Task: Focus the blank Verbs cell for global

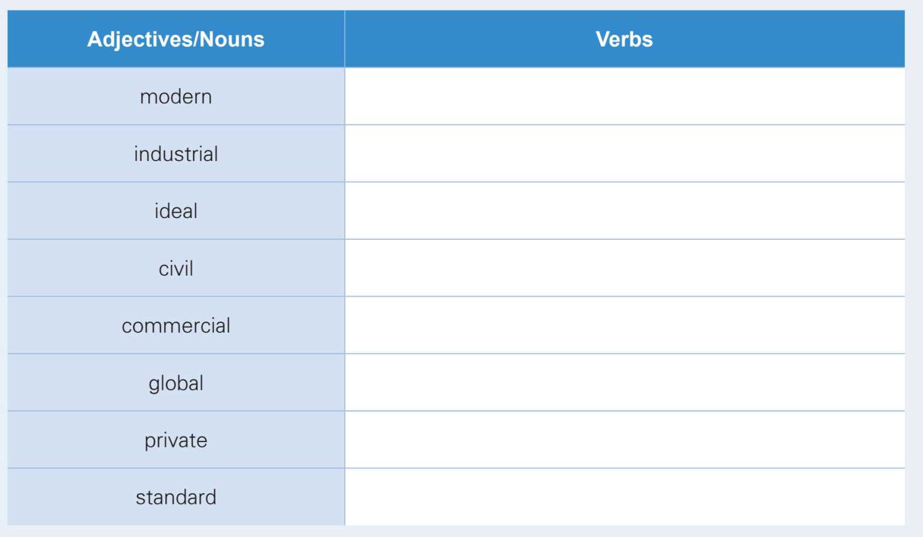Action: click(x=624, y=383)
